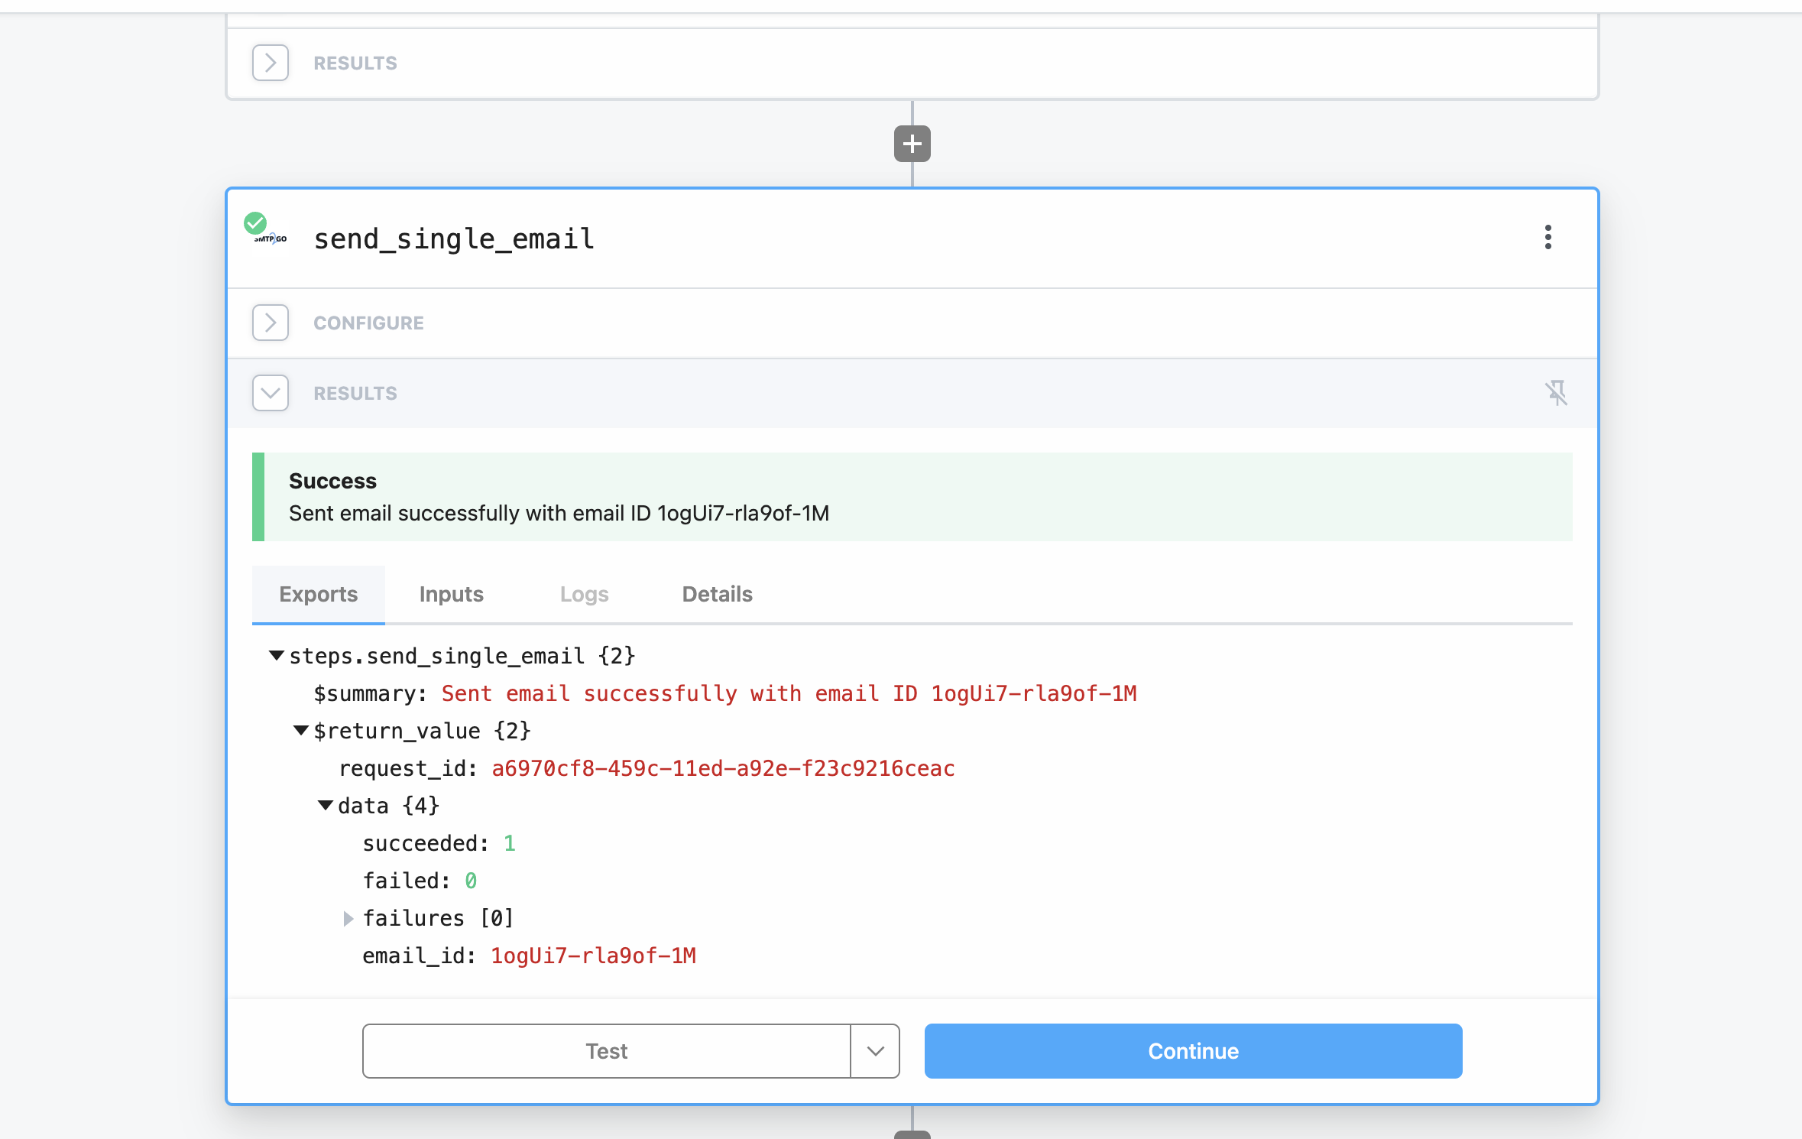
Task: Collapse the steps.send_single_email tree node
Action: pyautogui.click(x=277, y=656)
